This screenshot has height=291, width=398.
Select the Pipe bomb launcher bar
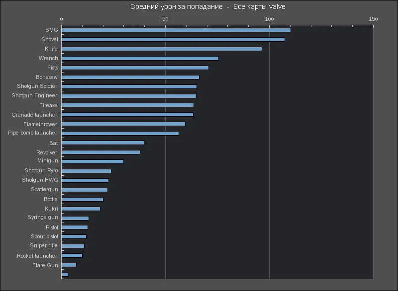pos(120,133)
